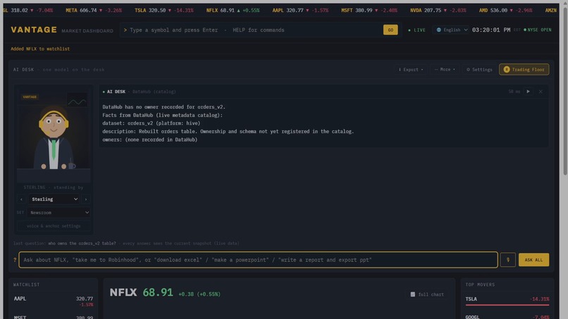Click the yellow GO button

tap(390, 30)
